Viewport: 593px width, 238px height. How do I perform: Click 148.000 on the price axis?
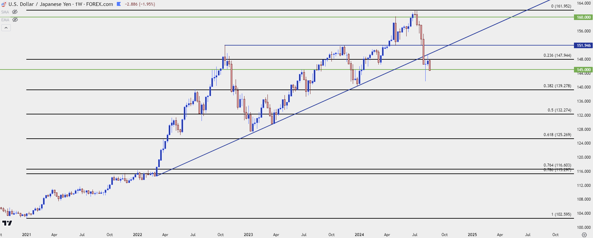point(584,59)
